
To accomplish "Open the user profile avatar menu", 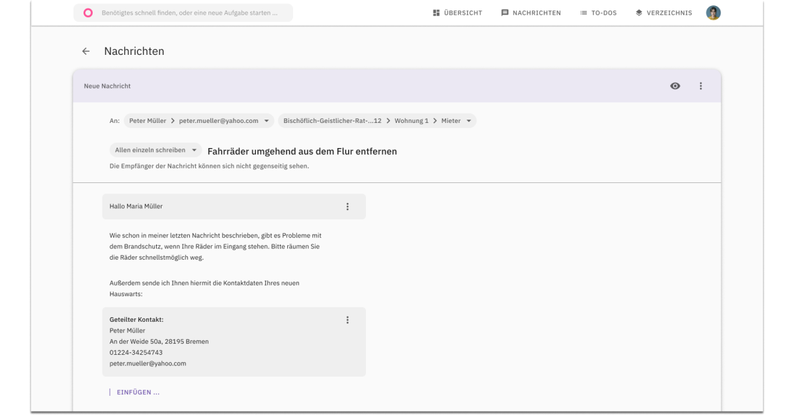I will (x=713, y=13).
